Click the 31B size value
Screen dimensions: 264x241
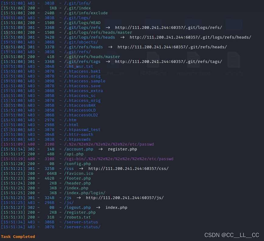pos(51,217)
